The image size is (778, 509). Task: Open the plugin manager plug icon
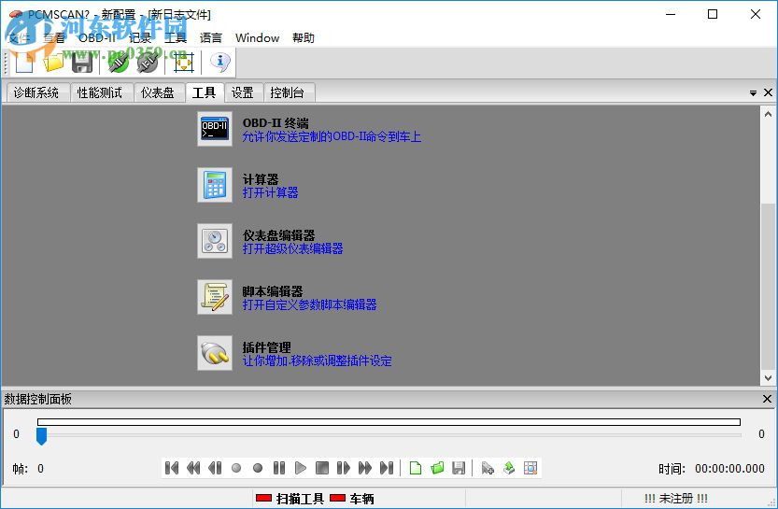(x=215, y=353)
